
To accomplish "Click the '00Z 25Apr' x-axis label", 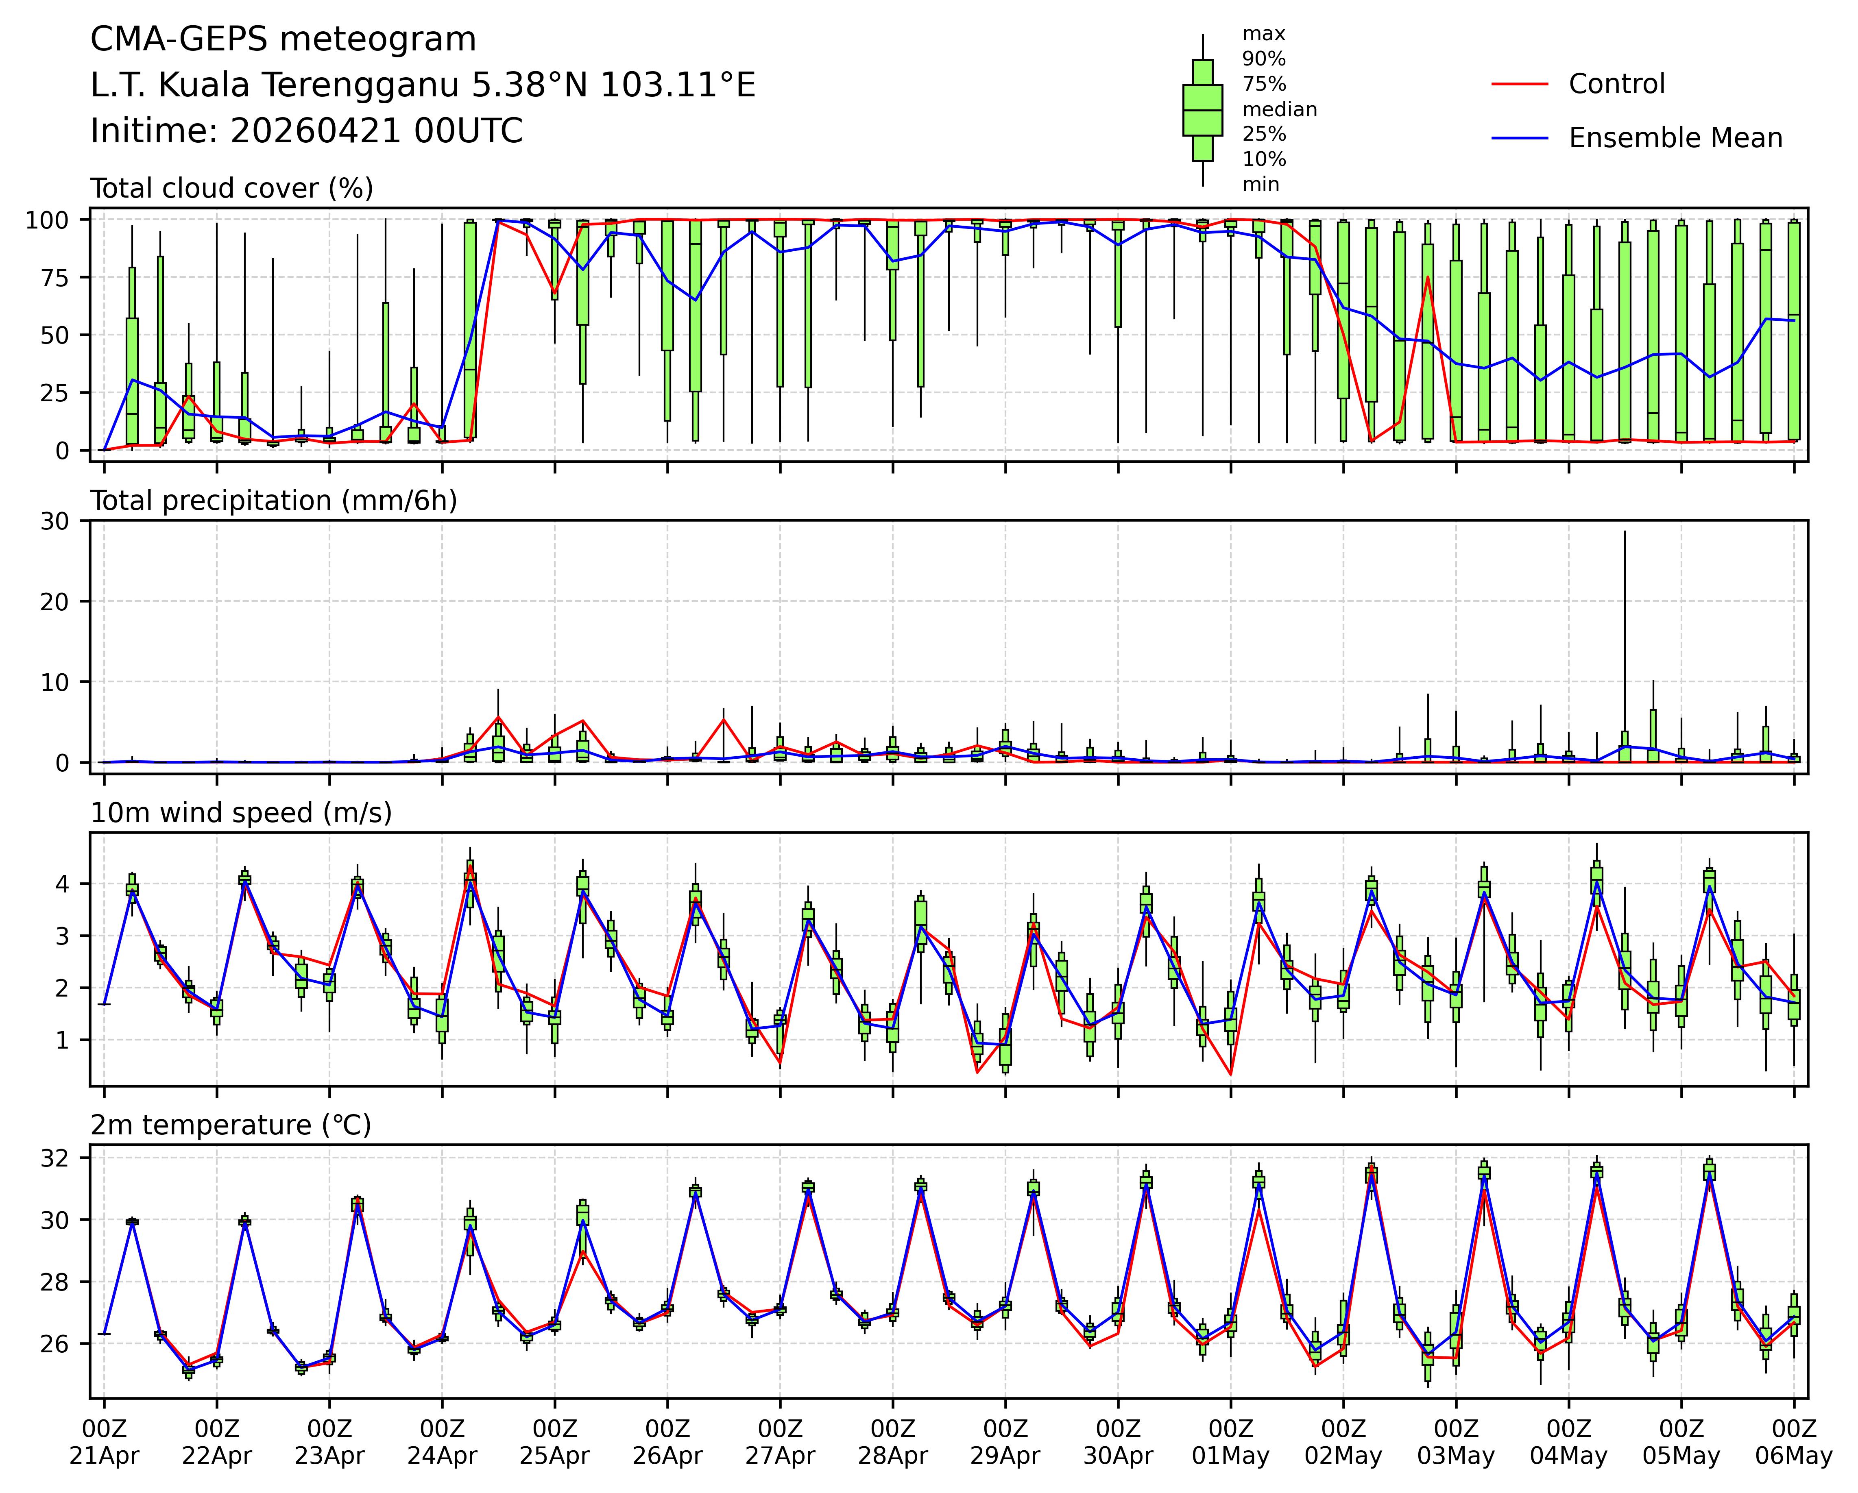I will coord(554,1442).
